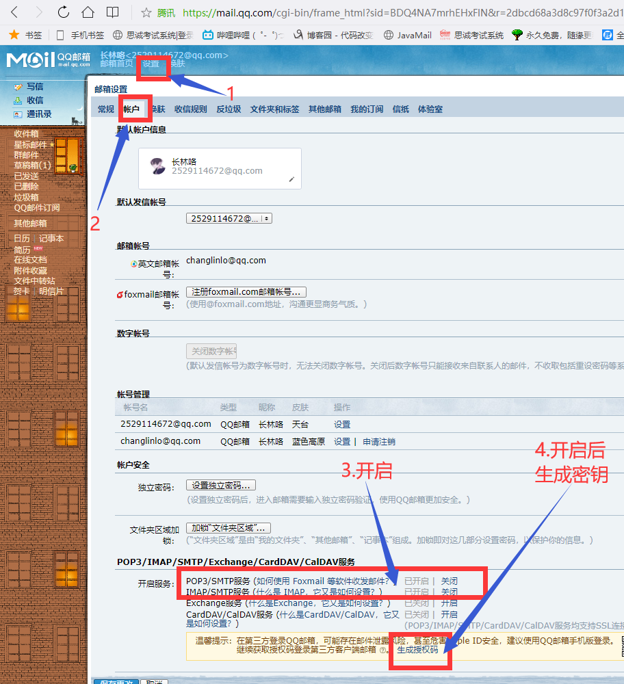
Task: Open 通讯录 contacts in sidebar
Action: point(39,114)
